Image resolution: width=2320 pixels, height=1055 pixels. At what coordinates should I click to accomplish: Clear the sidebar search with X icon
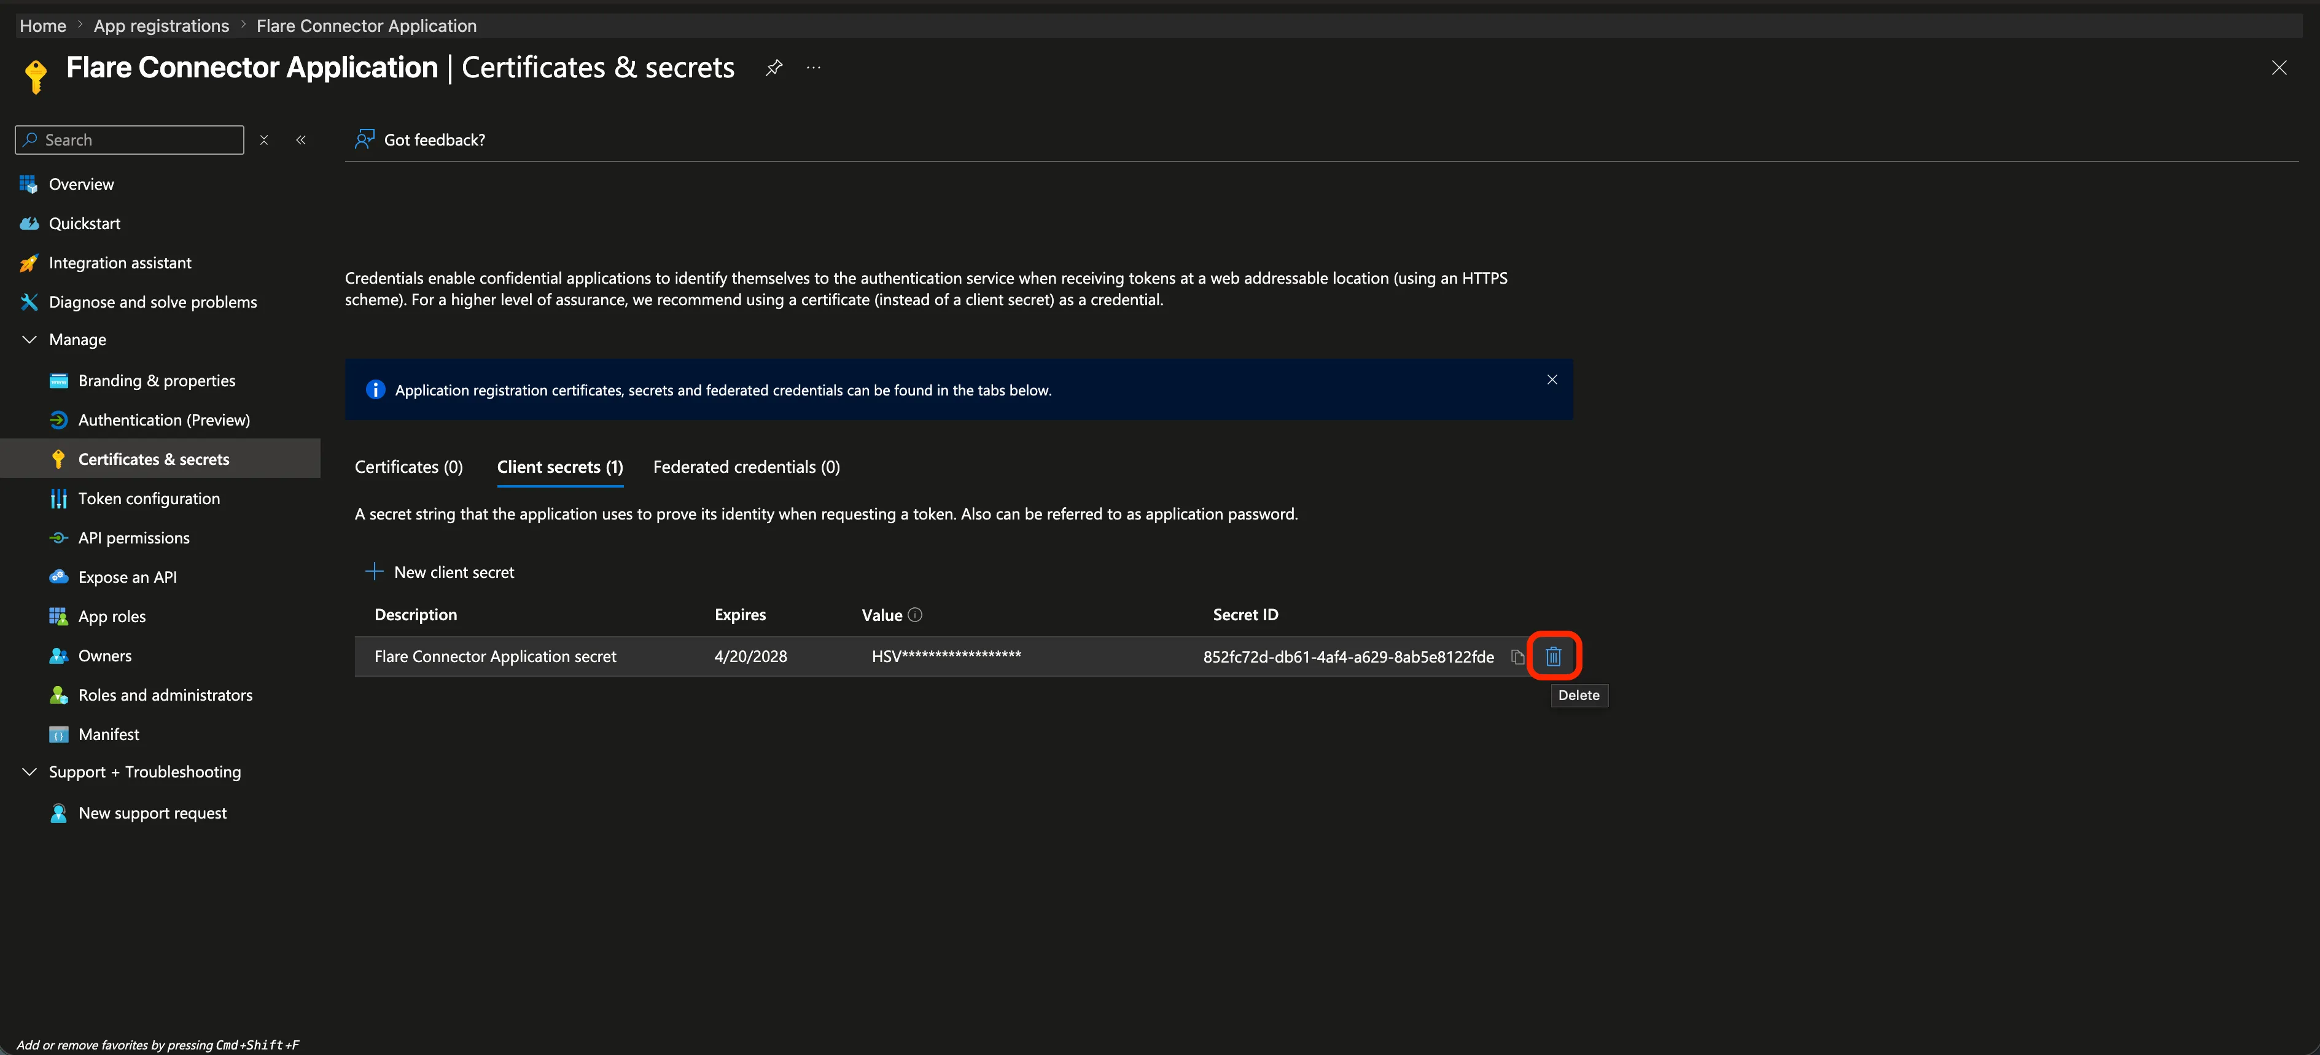click(x=264, y=139)
